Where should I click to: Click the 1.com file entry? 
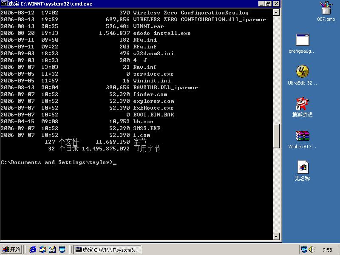(142, 135)
